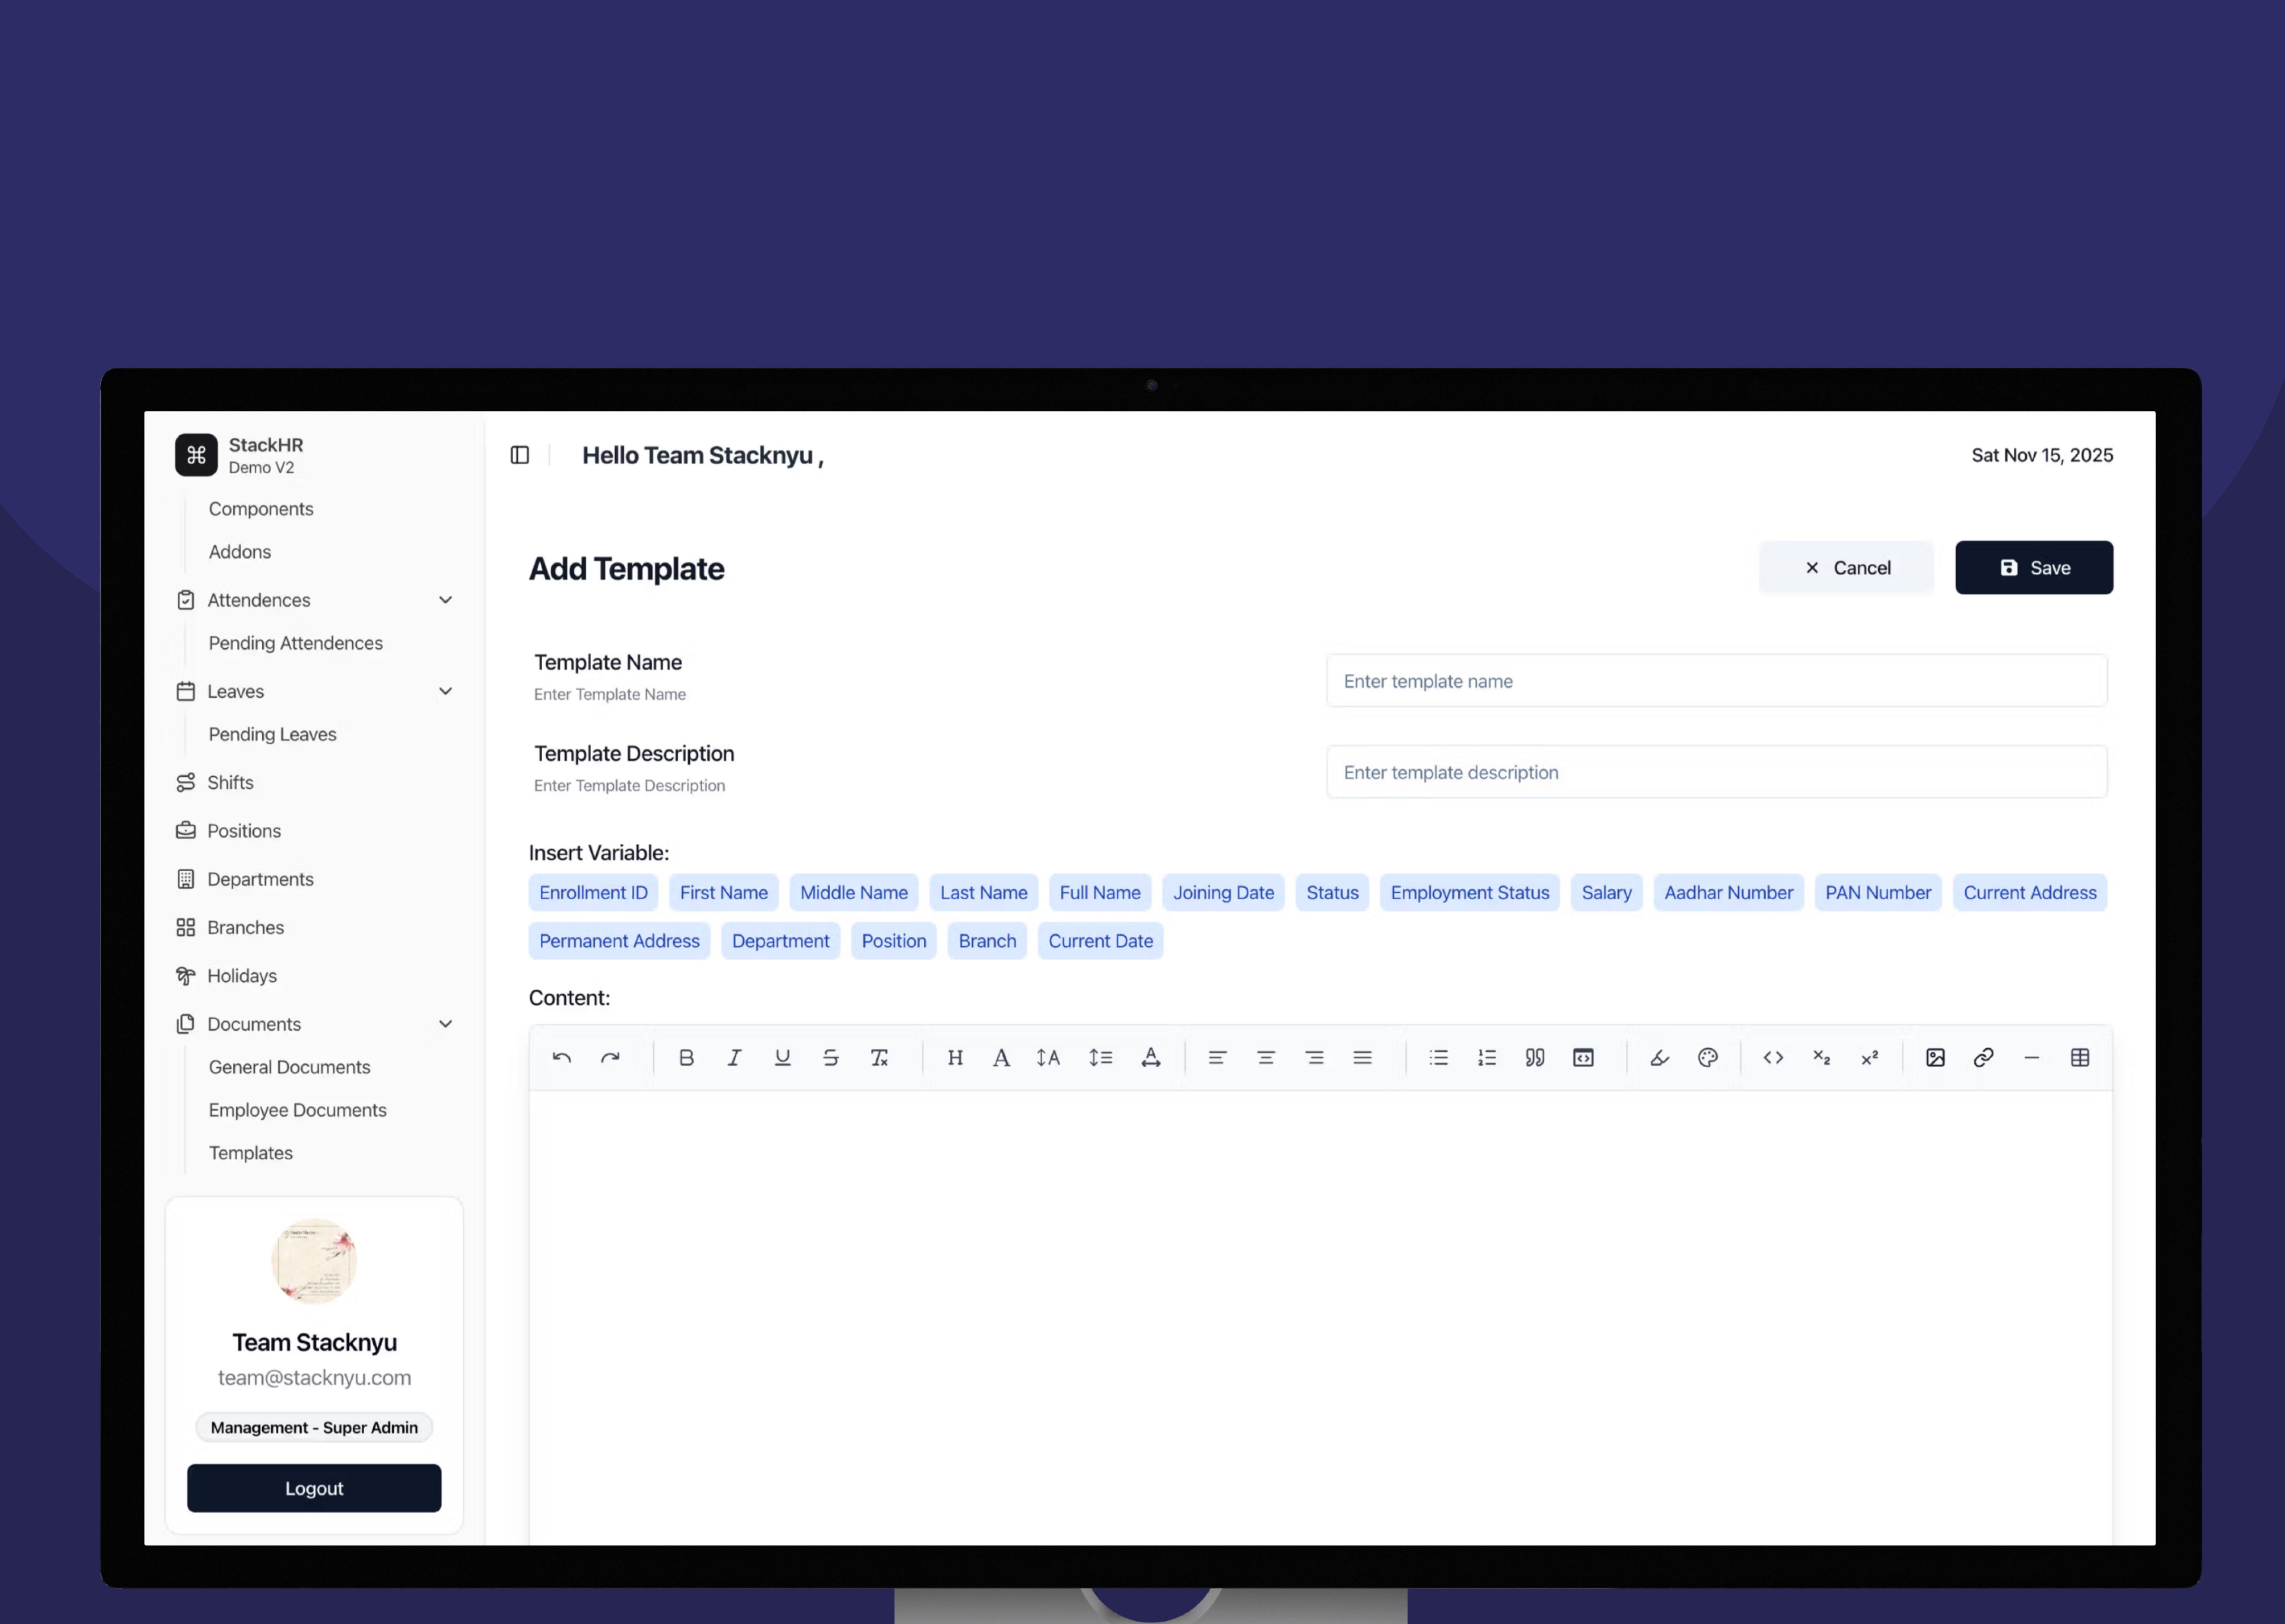Clear text formatting
Image resolution: width=2285 pixels, height=1624 pixels.
pos(879,1057)
